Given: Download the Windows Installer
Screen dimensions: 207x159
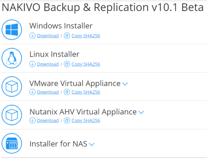Looking at the screenshot, I should 48,36.
